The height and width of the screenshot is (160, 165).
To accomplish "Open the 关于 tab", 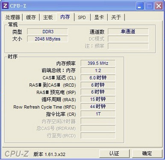I will (x=116, y=17).
